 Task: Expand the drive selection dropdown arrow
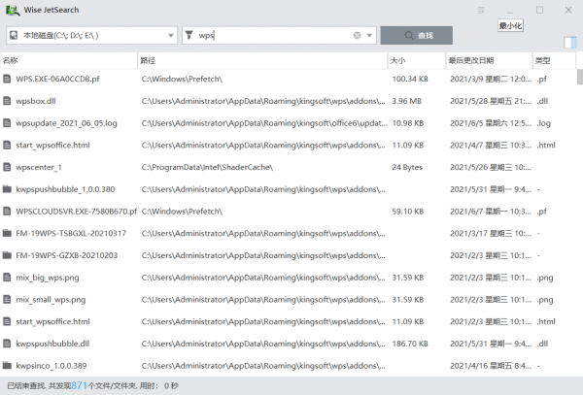click(171, 36)
